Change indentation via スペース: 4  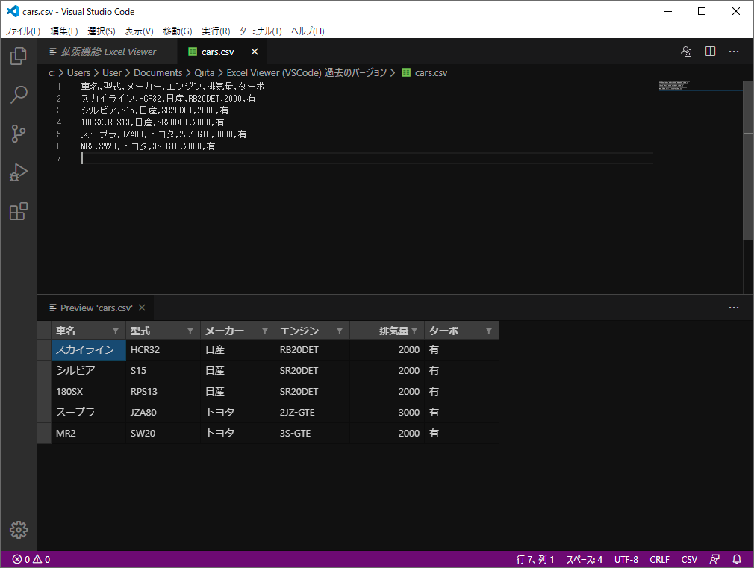(x=585, y=559)
